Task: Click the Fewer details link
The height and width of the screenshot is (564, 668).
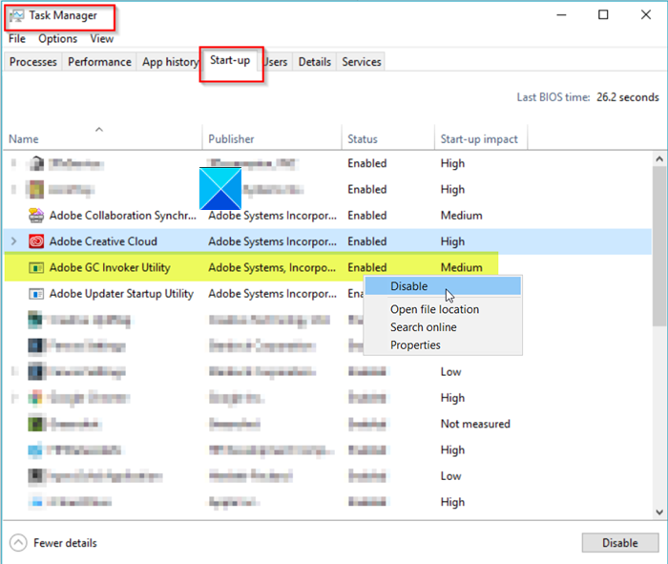Action: coord(65,543)
